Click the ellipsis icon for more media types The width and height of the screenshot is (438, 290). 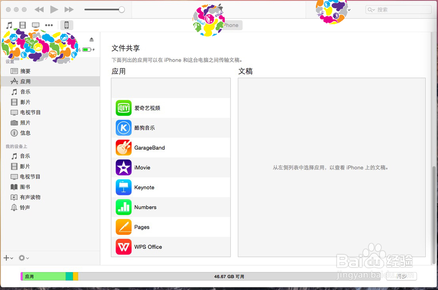pyautogui.click(x=49, y=25)
